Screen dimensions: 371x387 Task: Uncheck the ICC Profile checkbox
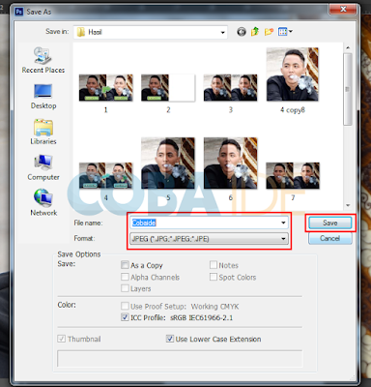pyautogui.click(x=125, y=317)
